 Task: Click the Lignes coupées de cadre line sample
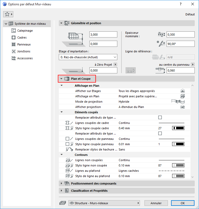[x=172, y=123]
